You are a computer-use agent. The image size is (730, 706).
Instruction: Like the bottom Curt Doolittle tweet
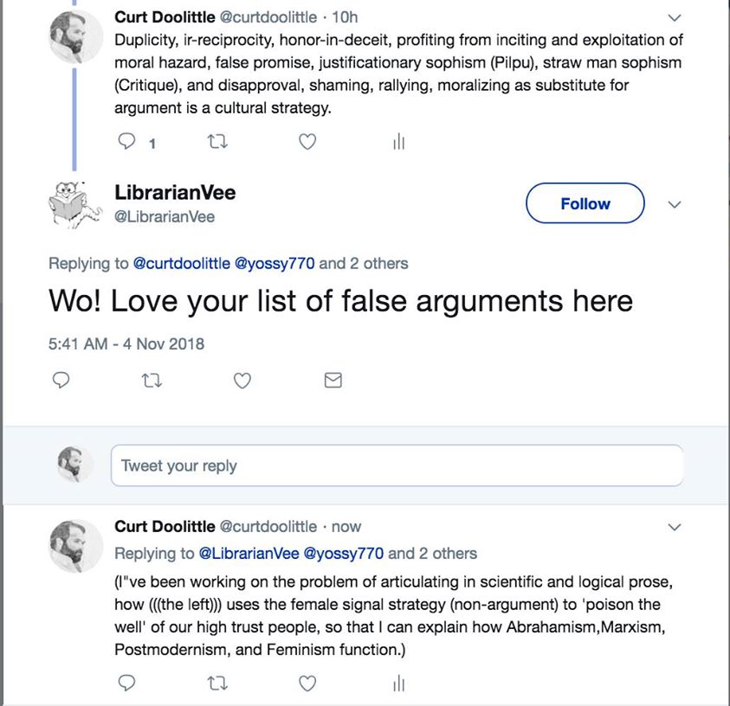tap(307, 684)
